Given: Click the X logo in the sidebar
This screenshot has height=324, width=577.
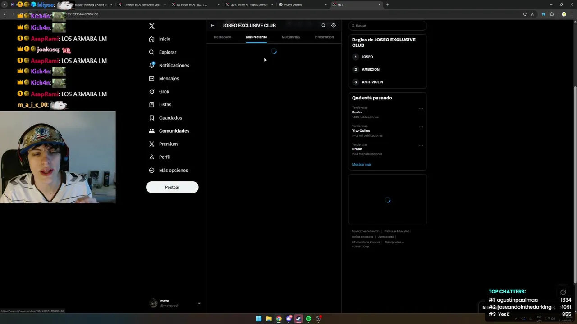Looking at the screenshot, I should tap(152, 26).
